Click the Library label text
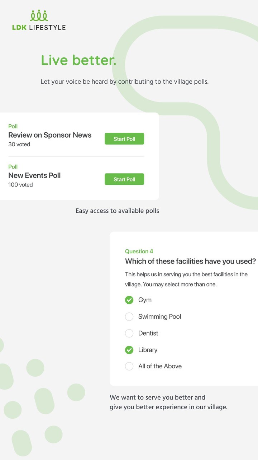This screenshot has width=258, height=460. click(x=148, y=350)
